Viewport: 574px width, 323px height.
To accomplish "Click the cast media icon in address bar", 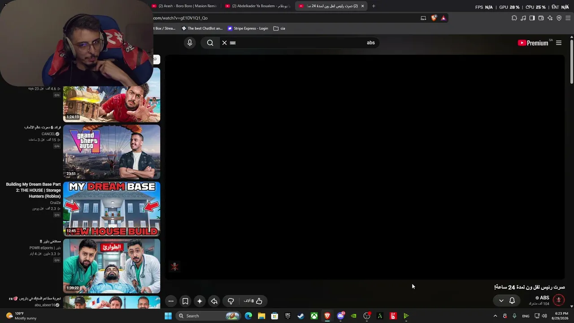I will [423, 18].
